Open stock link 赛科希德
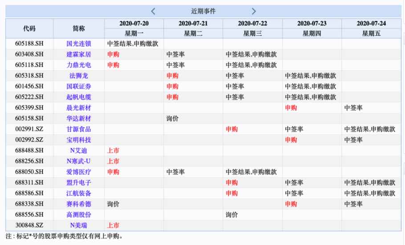This screenshot has height=245, width=405. 79,204
